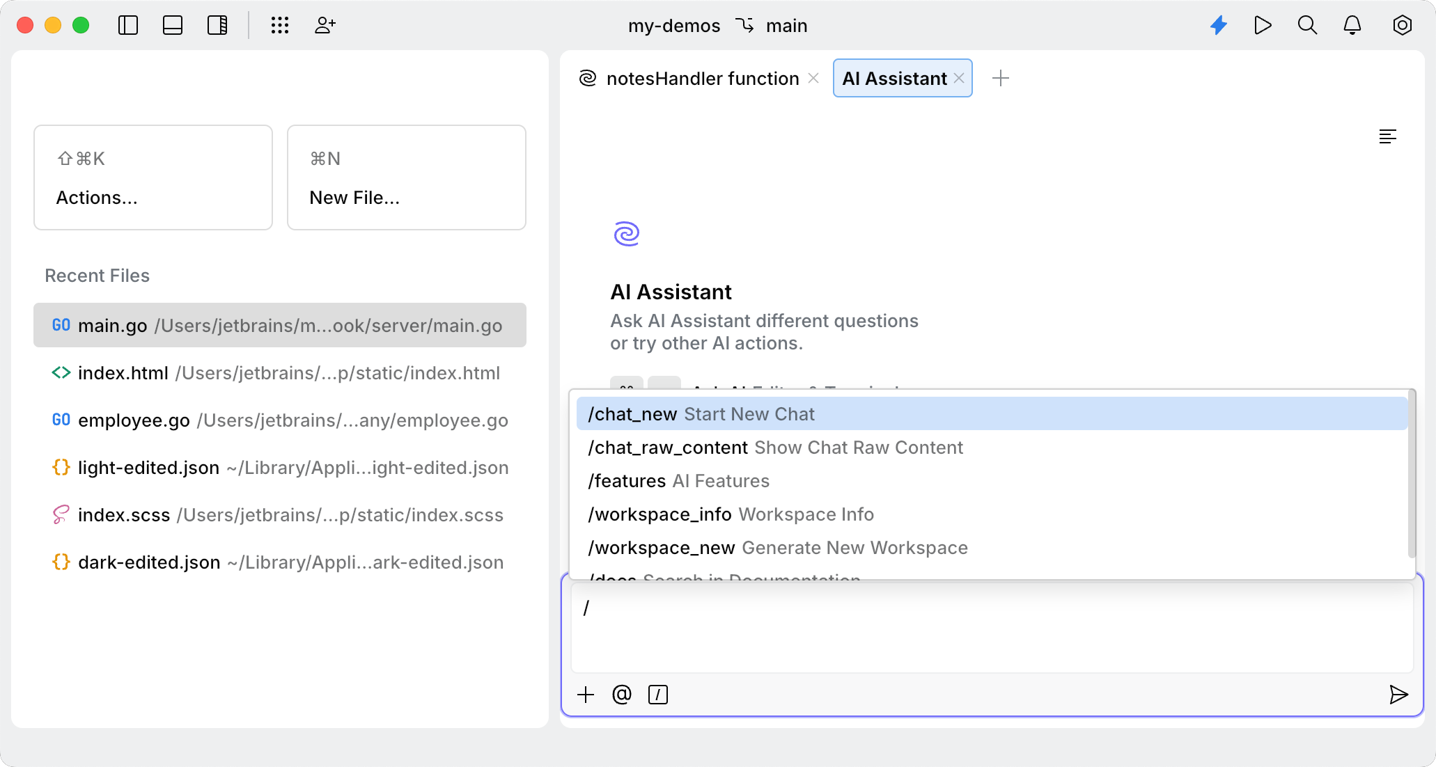
Task: Toggle the right sidebar panel
Action: 217,26
